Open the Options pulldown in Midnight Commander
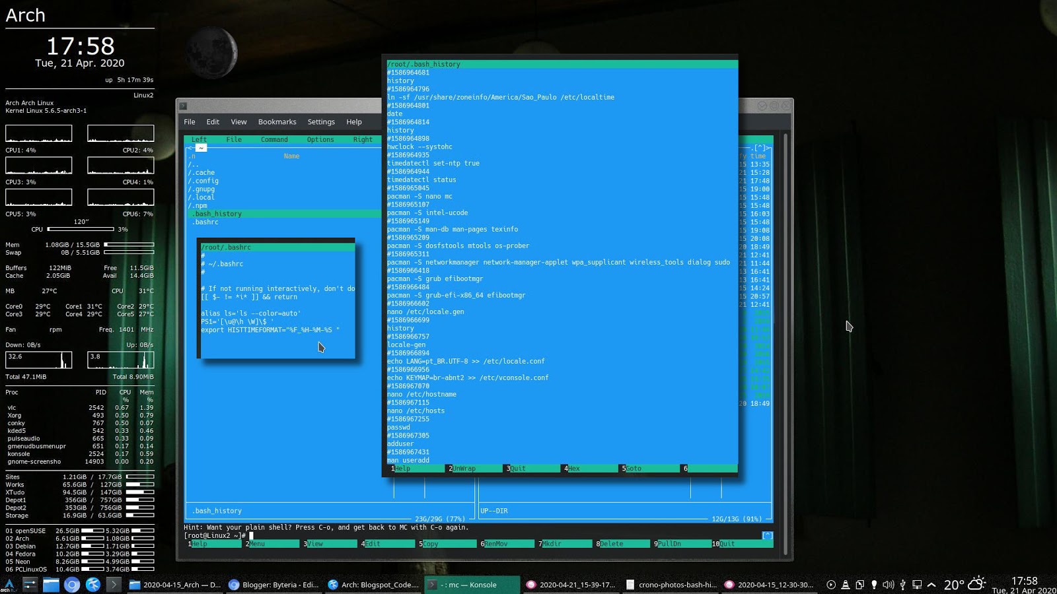The image size is (1057, 594). point(320,139)
